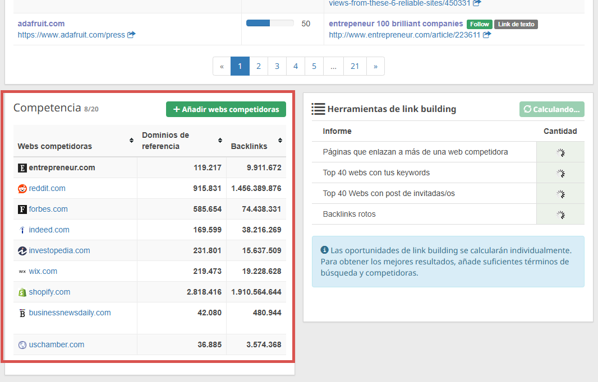
Task: Click loading spinner for post de invitadas/os row
Action: [x=560, y=194]
